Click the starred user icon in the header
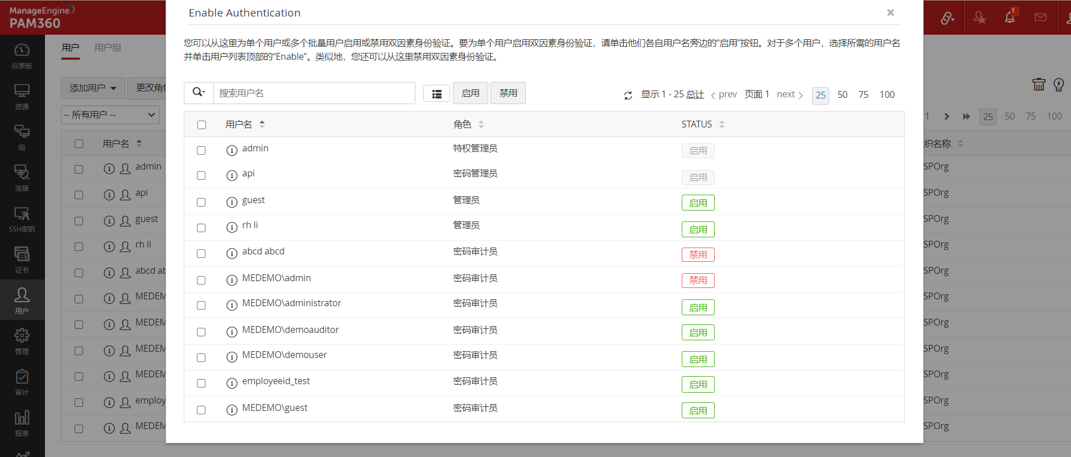The height and width of the screenshot is (457, 1071). click(979, 18)
